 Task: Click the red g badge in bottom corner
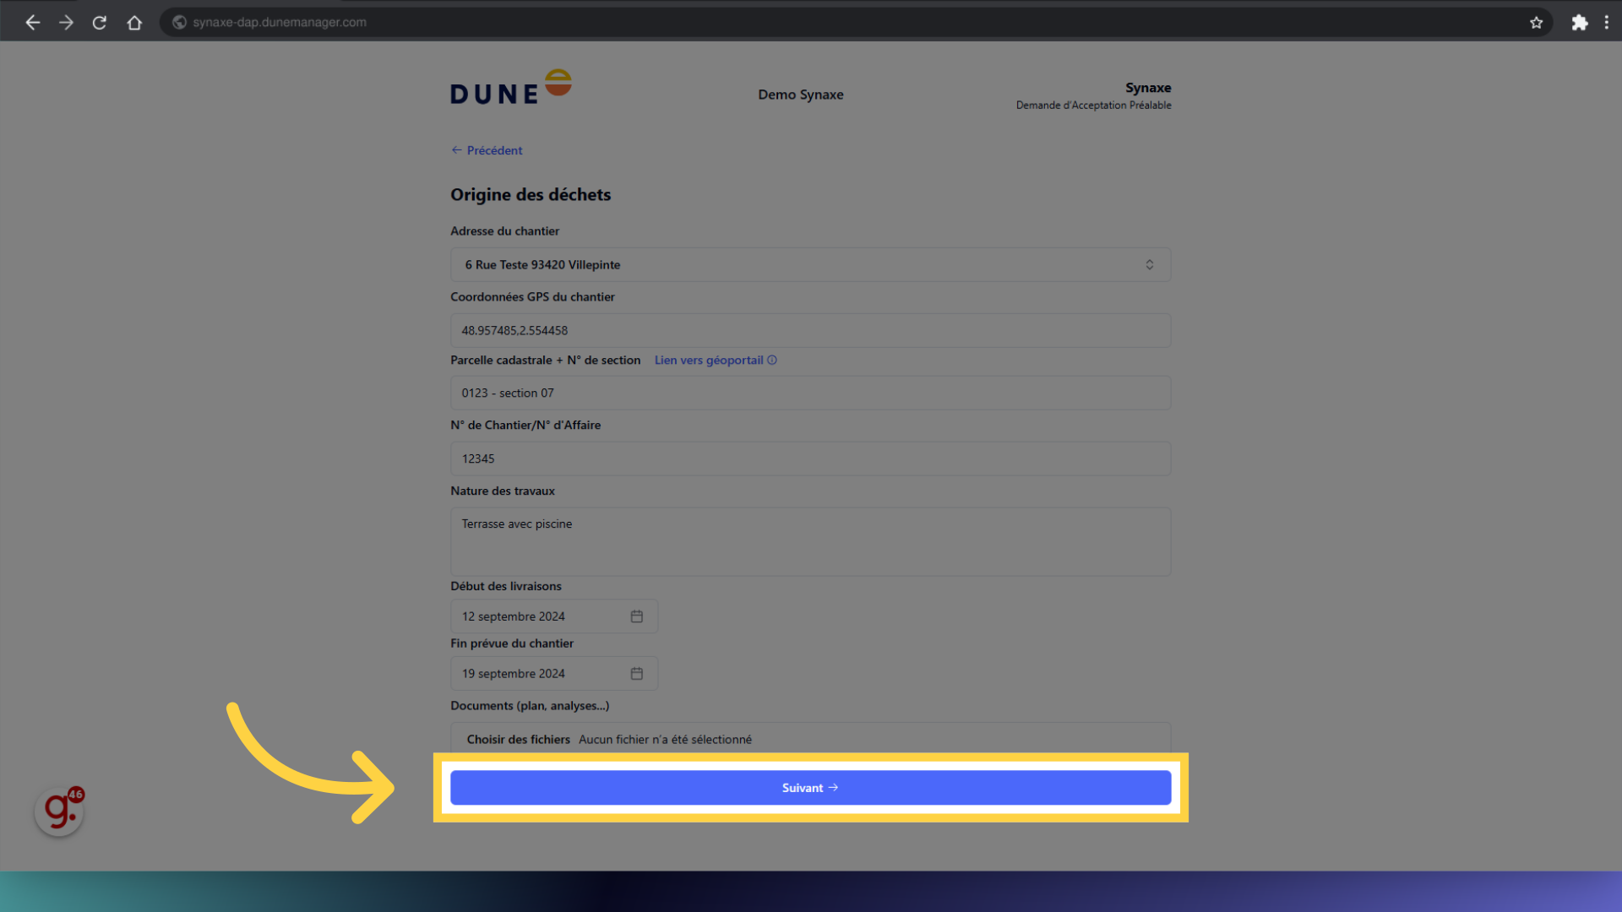pos(58,810)
